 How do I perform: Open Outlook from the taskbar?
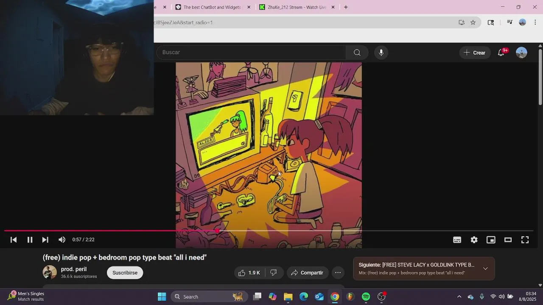pos(319,297)
